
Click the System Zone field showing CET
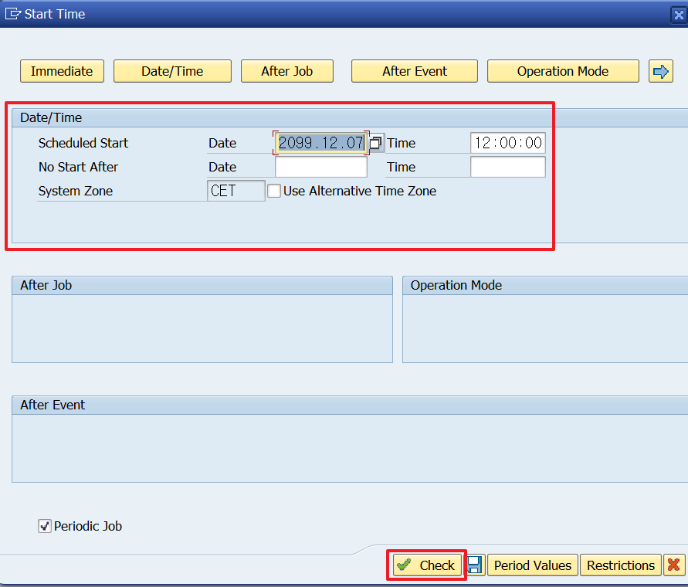[x=235, y=190]
